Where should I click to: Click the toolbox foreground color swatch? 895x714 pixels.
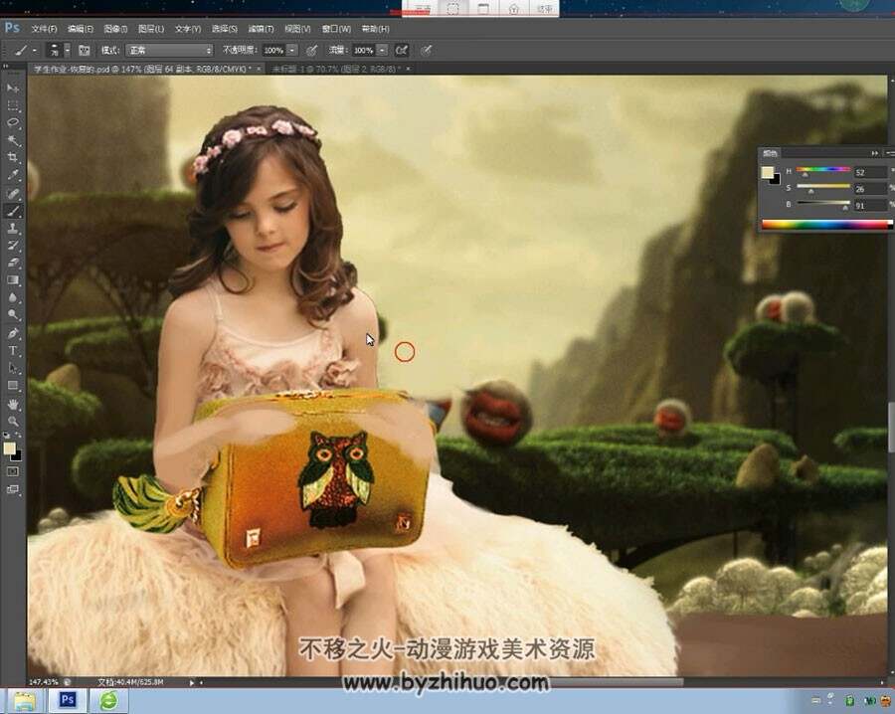[x=9, y=448]
